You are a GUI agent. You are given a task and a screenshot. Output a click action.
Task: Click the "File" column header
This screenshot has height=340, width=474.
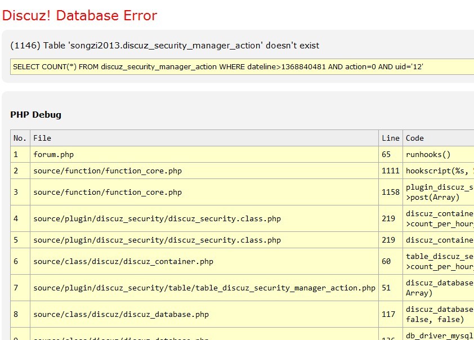204,138
